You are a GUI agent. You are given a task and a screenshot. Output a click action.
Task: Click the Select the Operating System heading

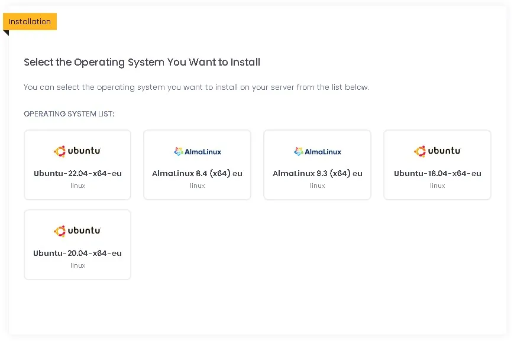[x=142, y=62]
